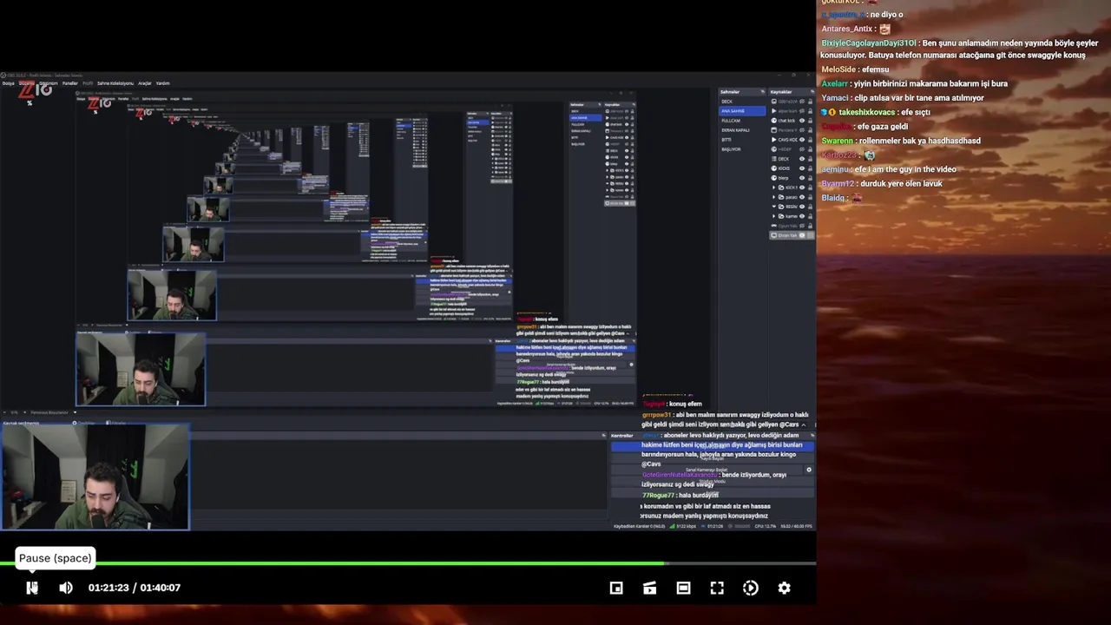Hide the KICKS source eye
The height and width of the screenshot is (625, 1111).
pos(802,168)
